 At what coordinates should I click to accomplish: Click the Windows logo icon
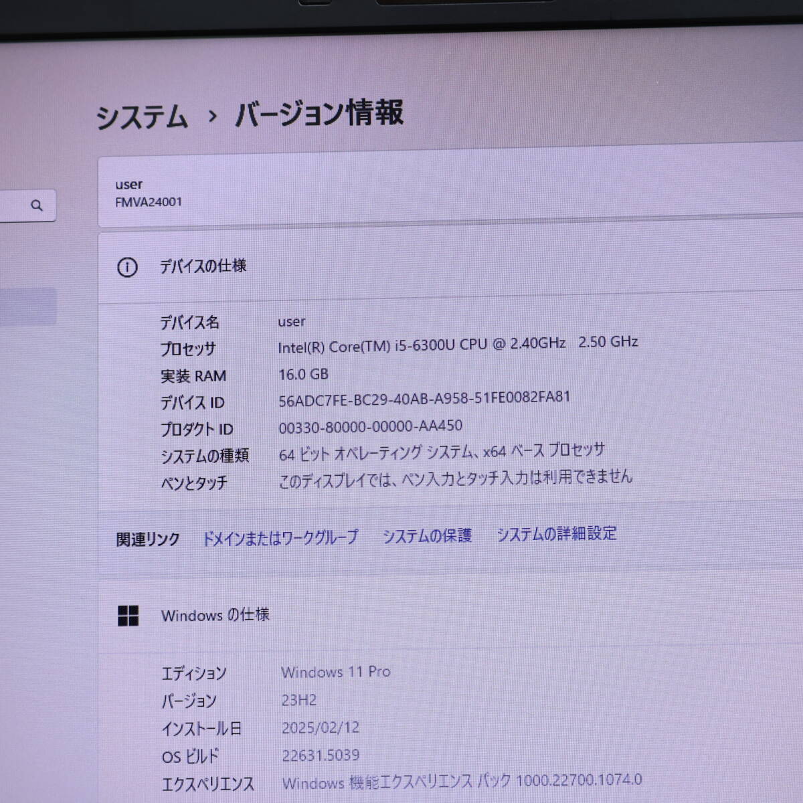[x=128, y=616]
